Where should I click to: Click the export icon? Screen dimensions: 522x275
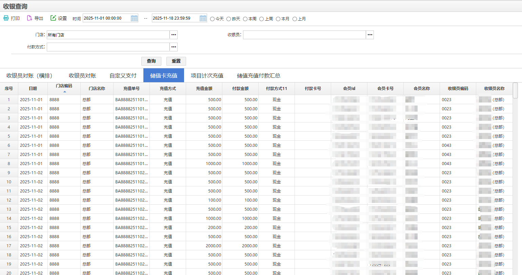click(29, 18)
